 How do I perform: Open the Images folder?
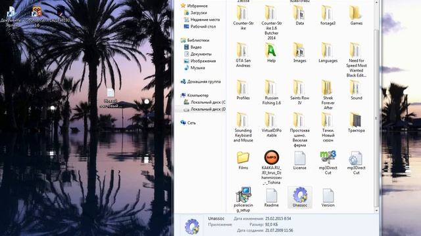(300, 52)
